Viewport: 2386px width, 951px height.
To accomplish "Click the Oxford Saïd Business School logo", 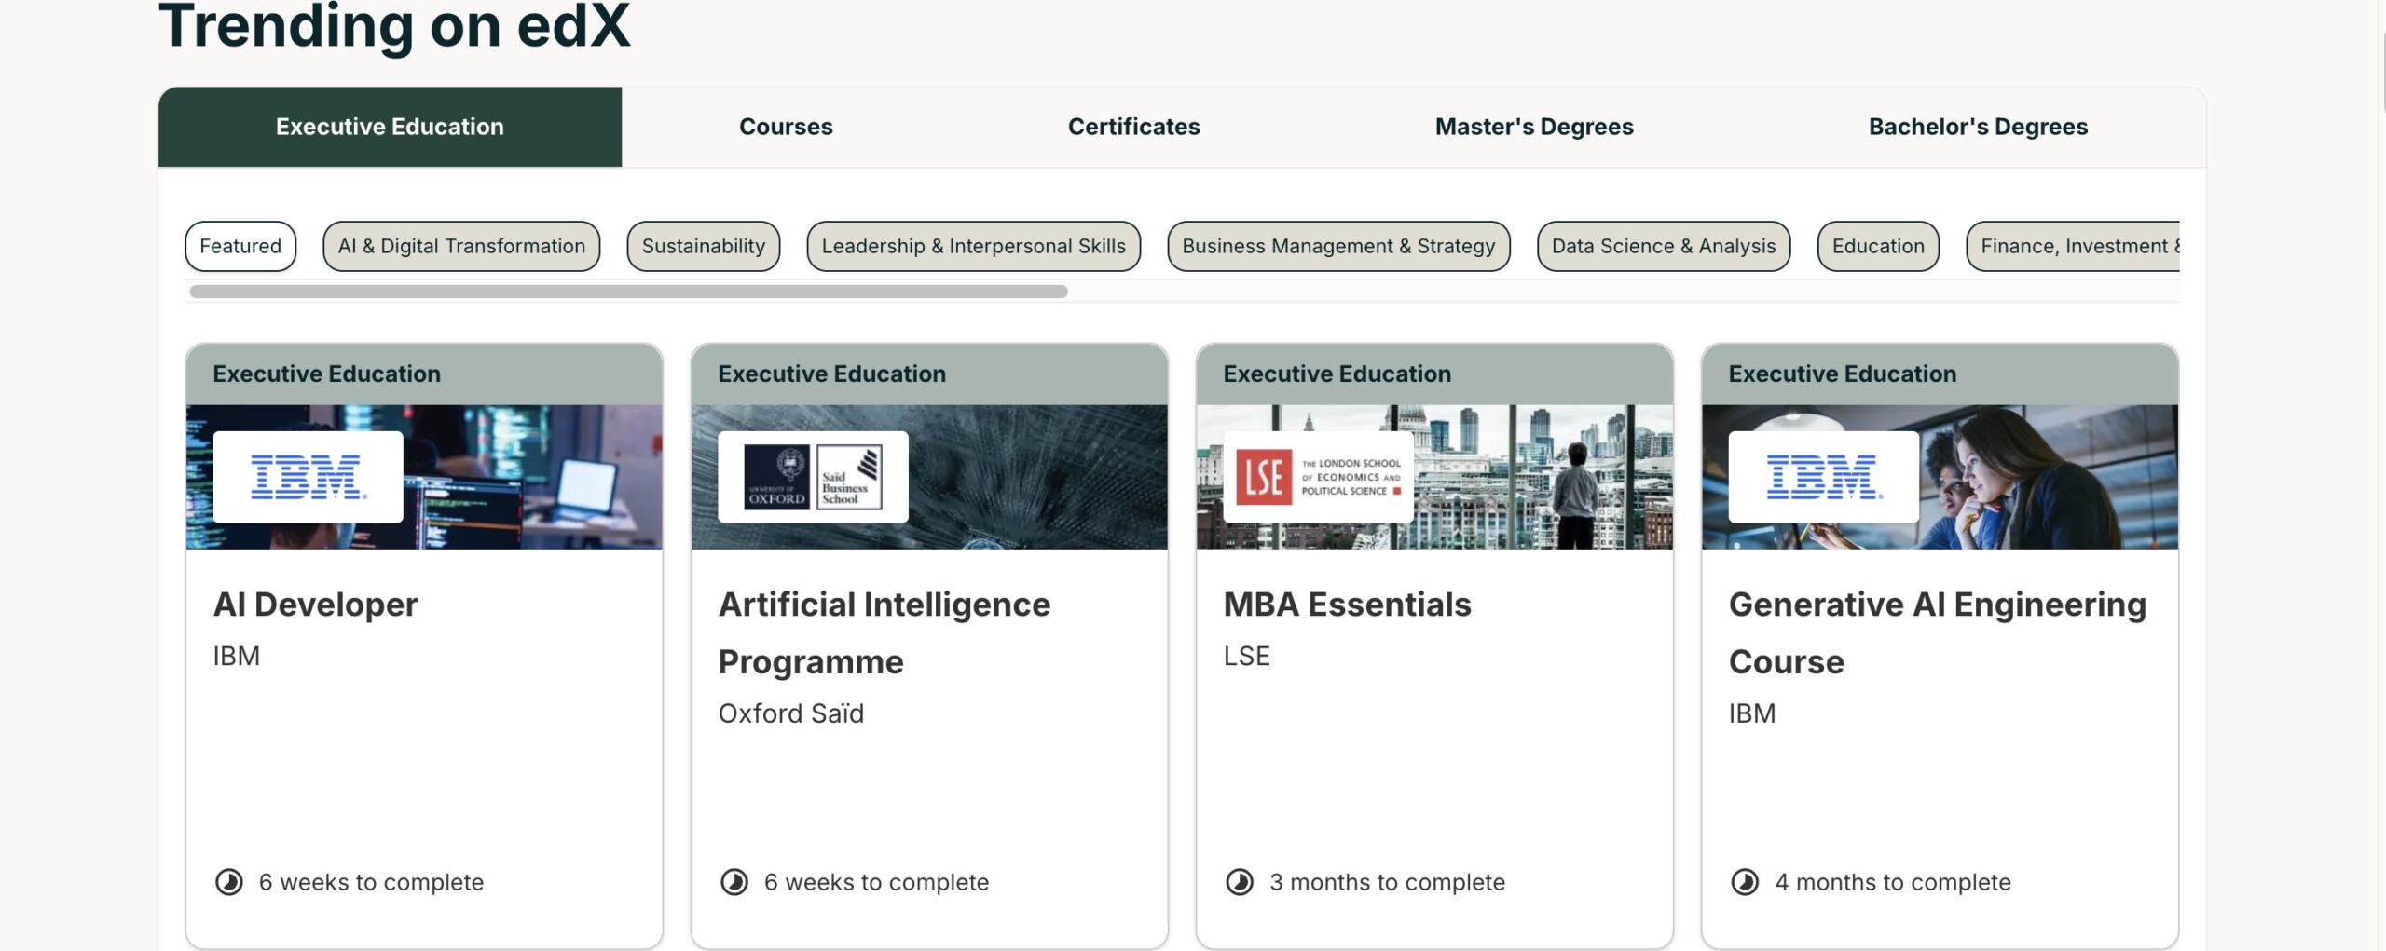I will 813,477.
